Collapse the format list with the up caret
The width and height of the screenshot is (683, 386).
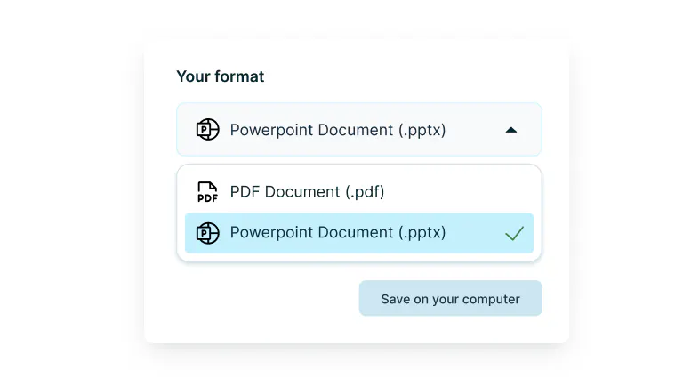[510, 130]
